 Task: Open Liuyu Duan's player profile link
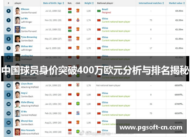27,84
